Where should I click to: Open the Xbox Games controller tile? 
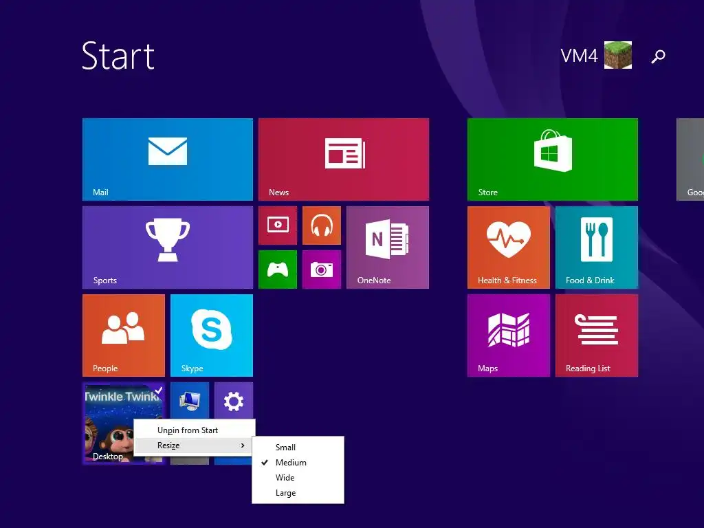[278, 269]
